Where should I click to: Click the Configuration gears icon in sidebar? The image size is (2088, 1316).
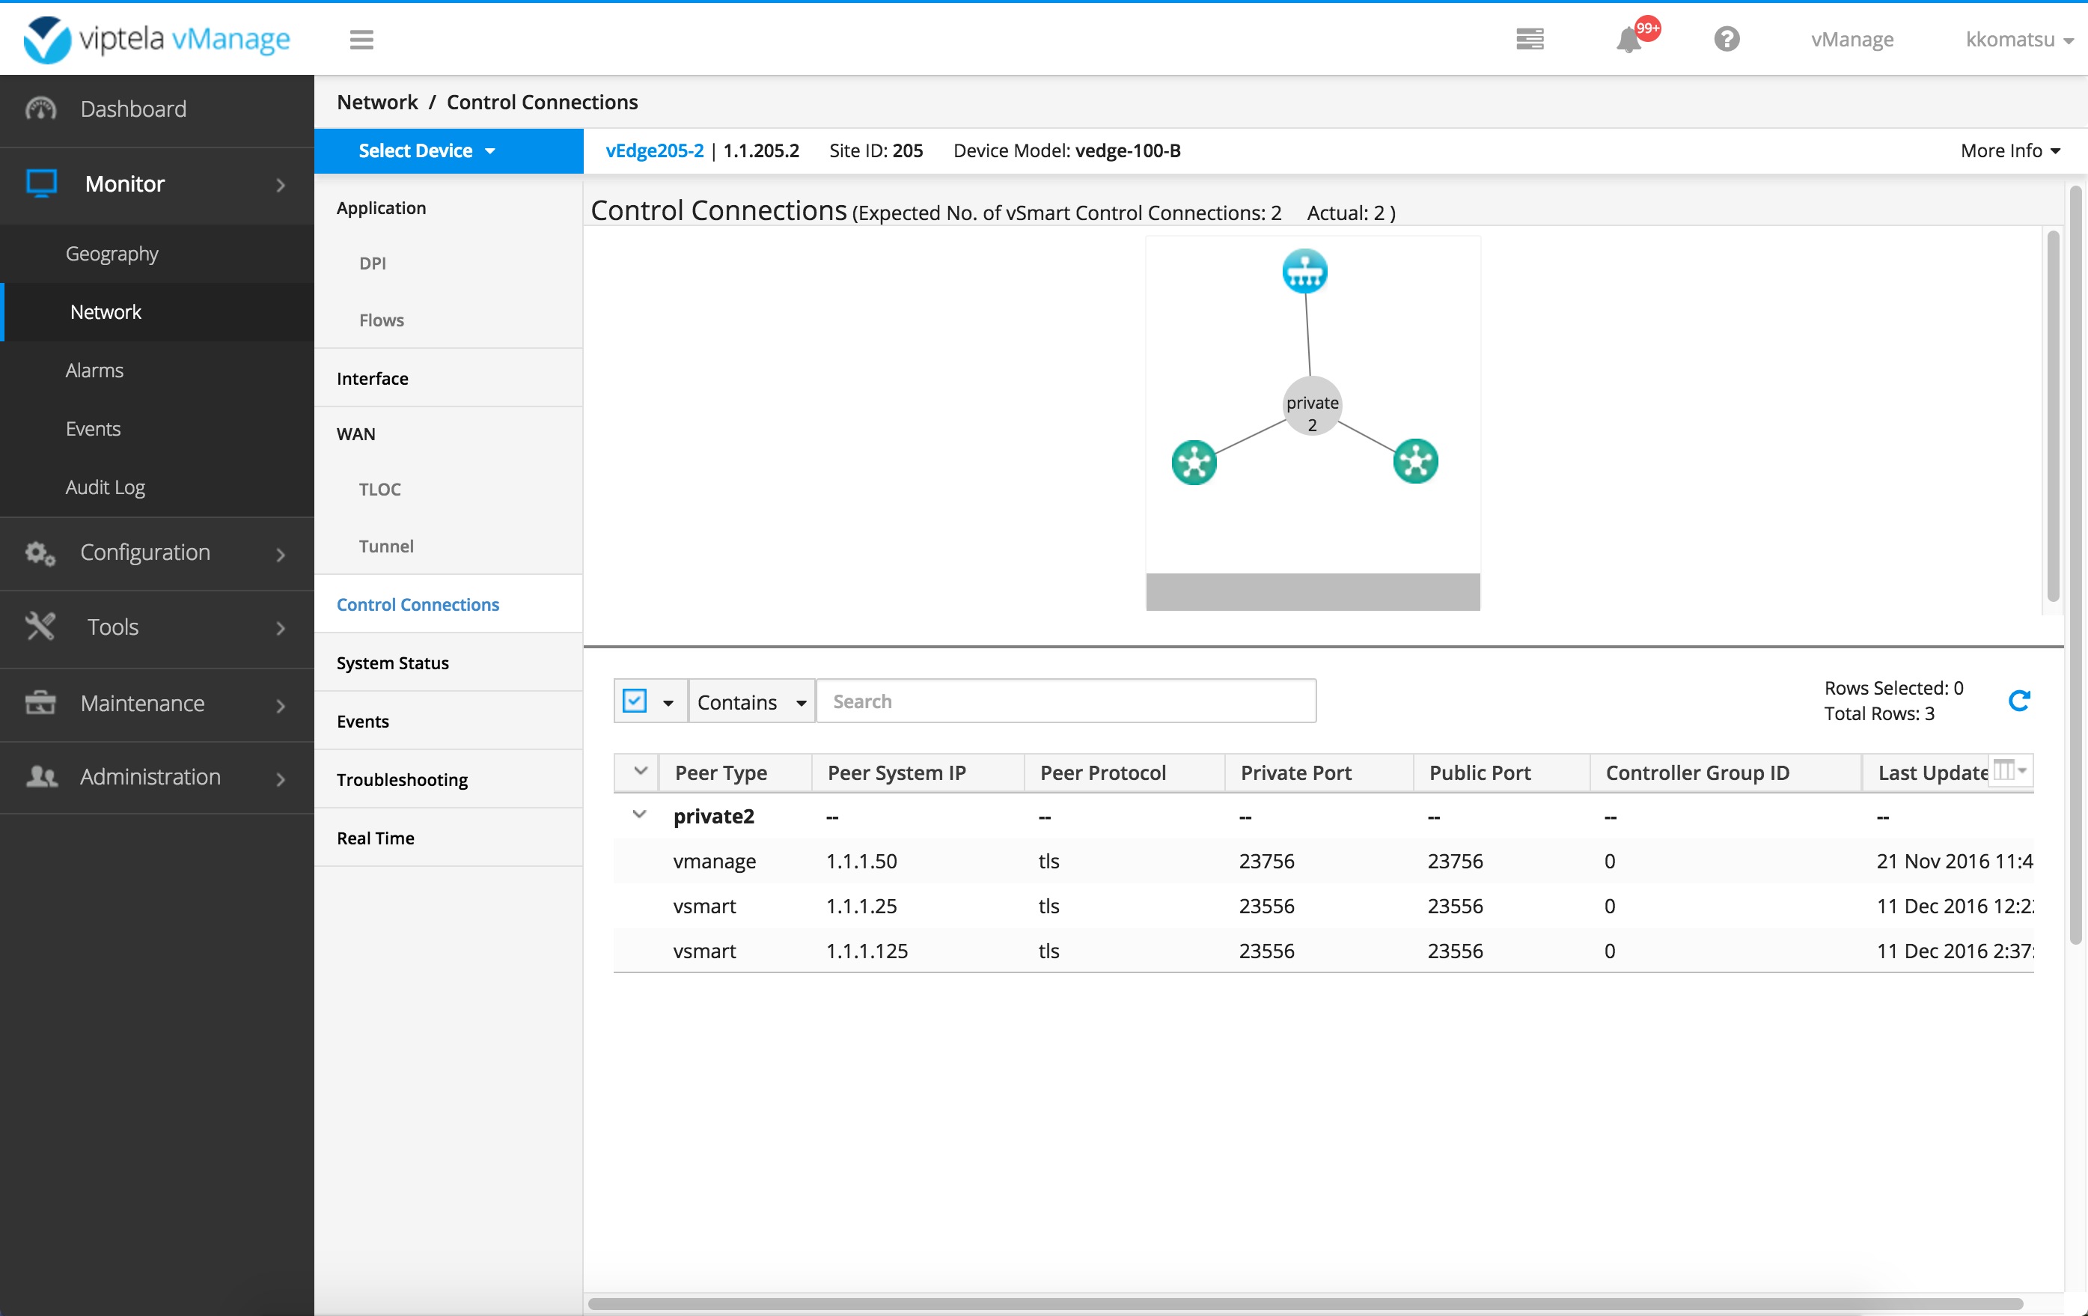(39, 552)
